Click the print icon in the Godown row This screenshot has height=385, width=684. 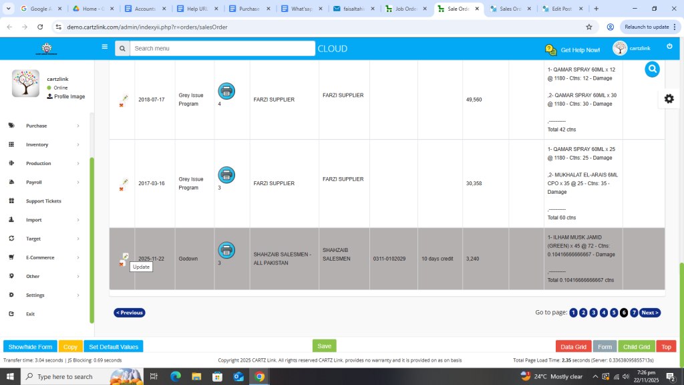226,250
